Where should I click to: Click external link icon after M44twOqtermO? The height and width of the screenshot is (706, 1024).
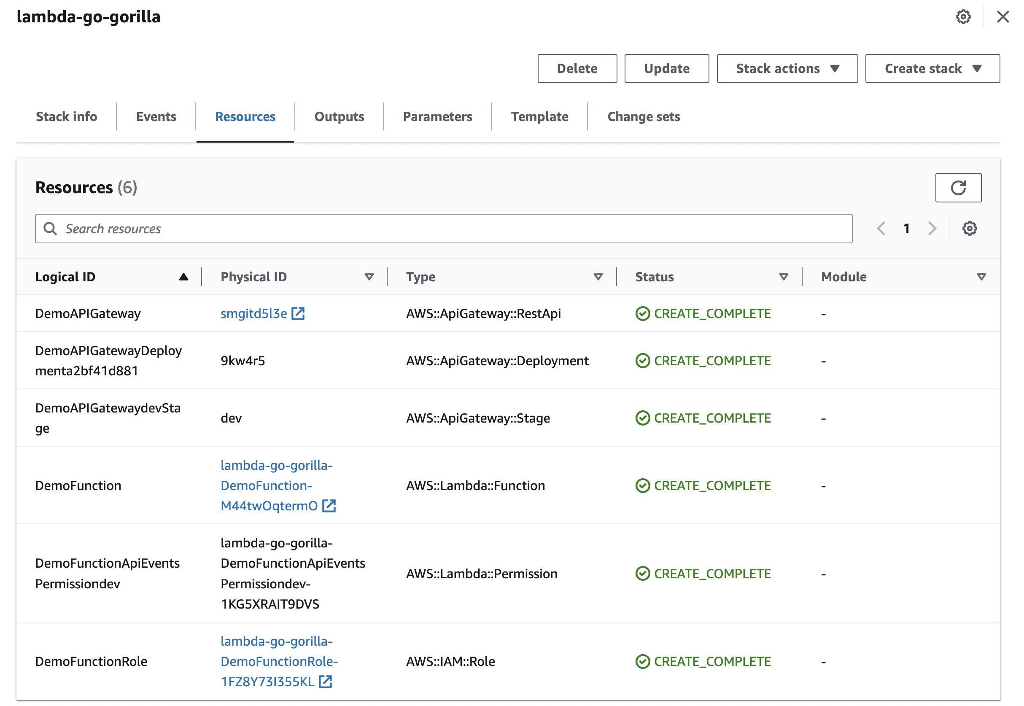coord(329,506)
